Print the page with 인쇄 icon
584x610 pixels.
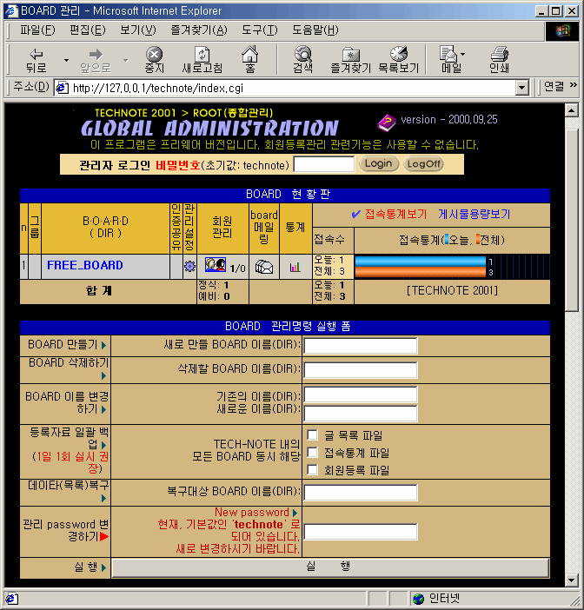pyautogui.click(x=499, y=54)
